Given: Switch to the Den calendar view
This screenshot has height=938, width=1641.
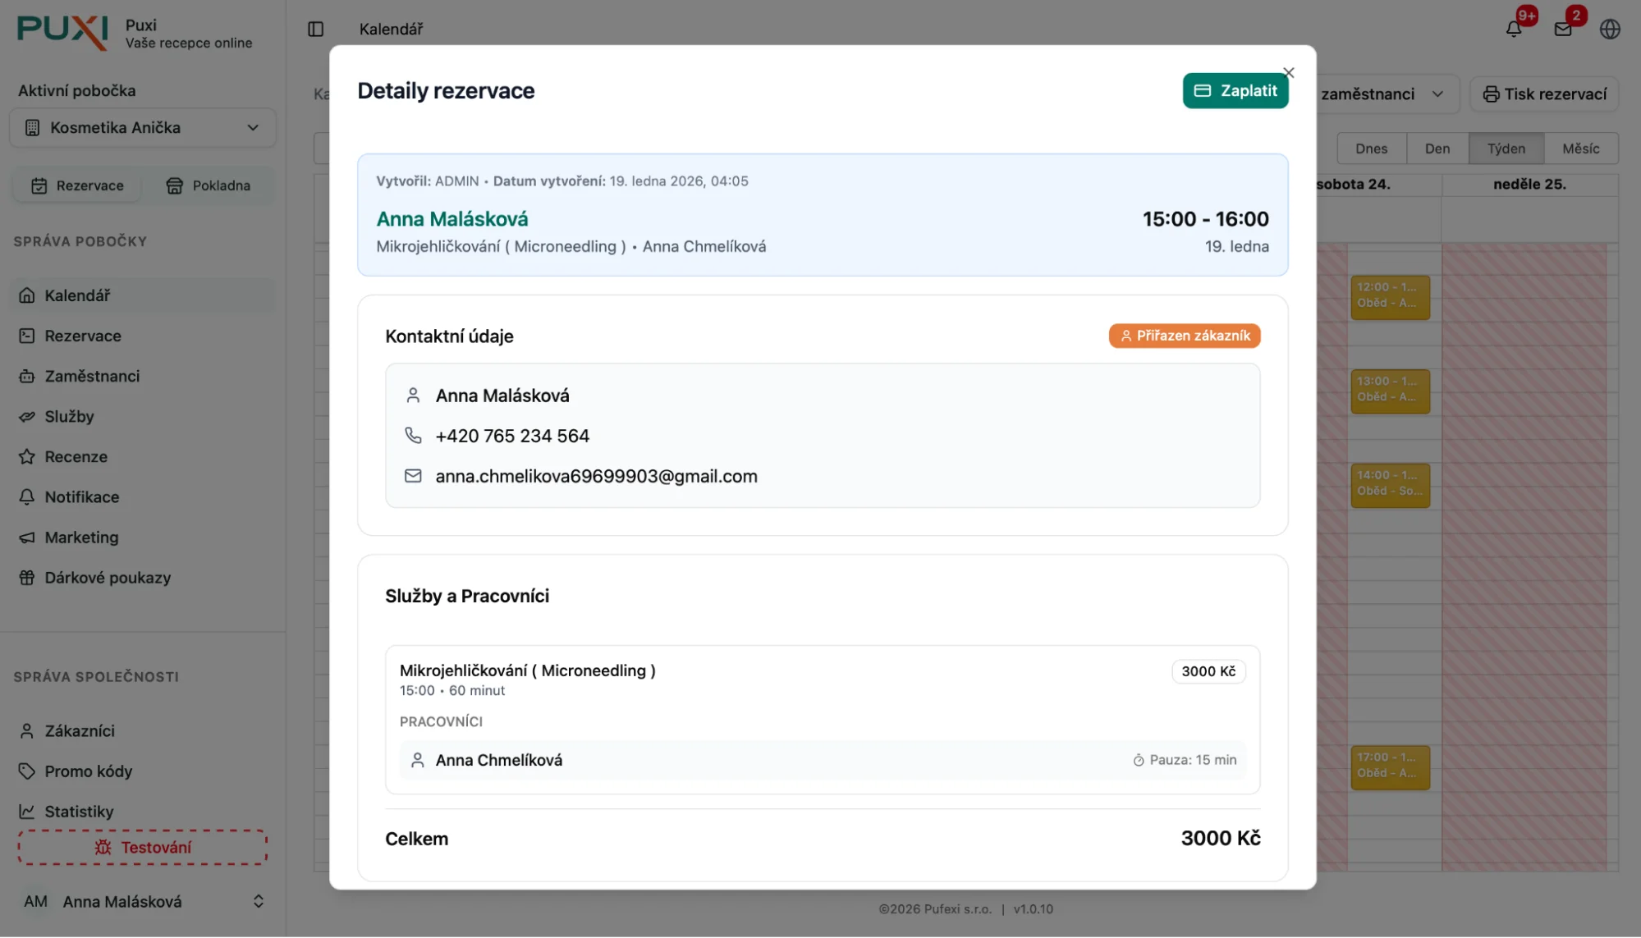Looking at the screenshot, I should pyautogui.click(x=1437, y=149).
